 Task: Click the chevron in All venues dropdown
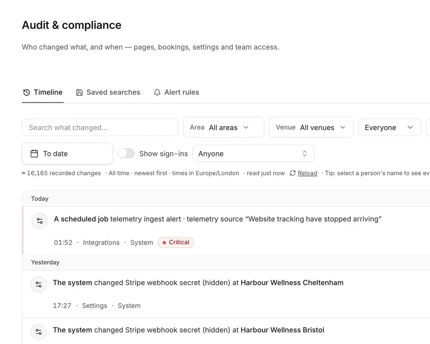point(343,128)
